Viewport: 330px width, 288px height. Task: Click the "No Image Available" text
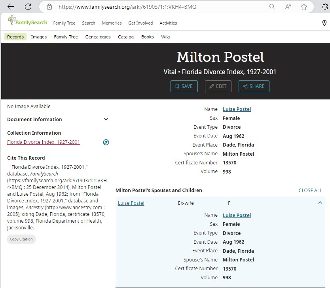(x=29, y=107)
